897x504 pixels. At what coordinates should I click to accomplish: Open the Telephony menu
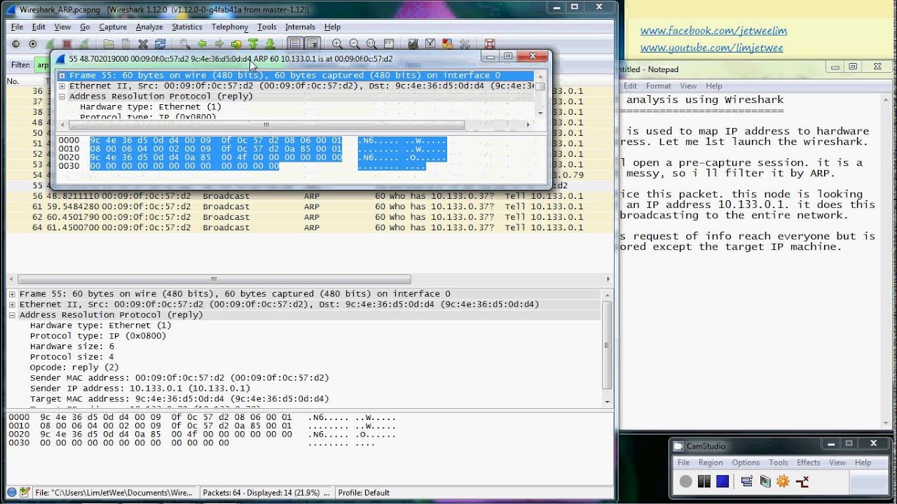(230, 27)
